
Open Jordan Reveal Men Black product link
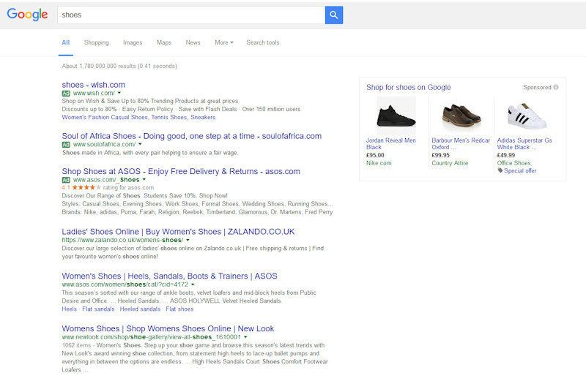point(391,143)
